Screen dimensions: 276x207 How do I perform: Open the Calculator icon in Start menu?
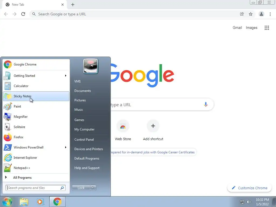click(8, 86)
